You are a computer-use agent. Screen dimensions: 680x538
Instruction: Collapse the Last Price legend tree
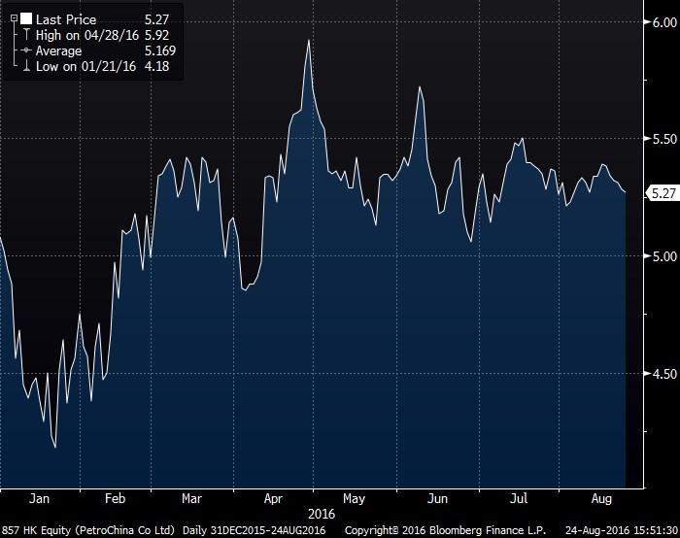pyautogui.click(x=12, y=17)
